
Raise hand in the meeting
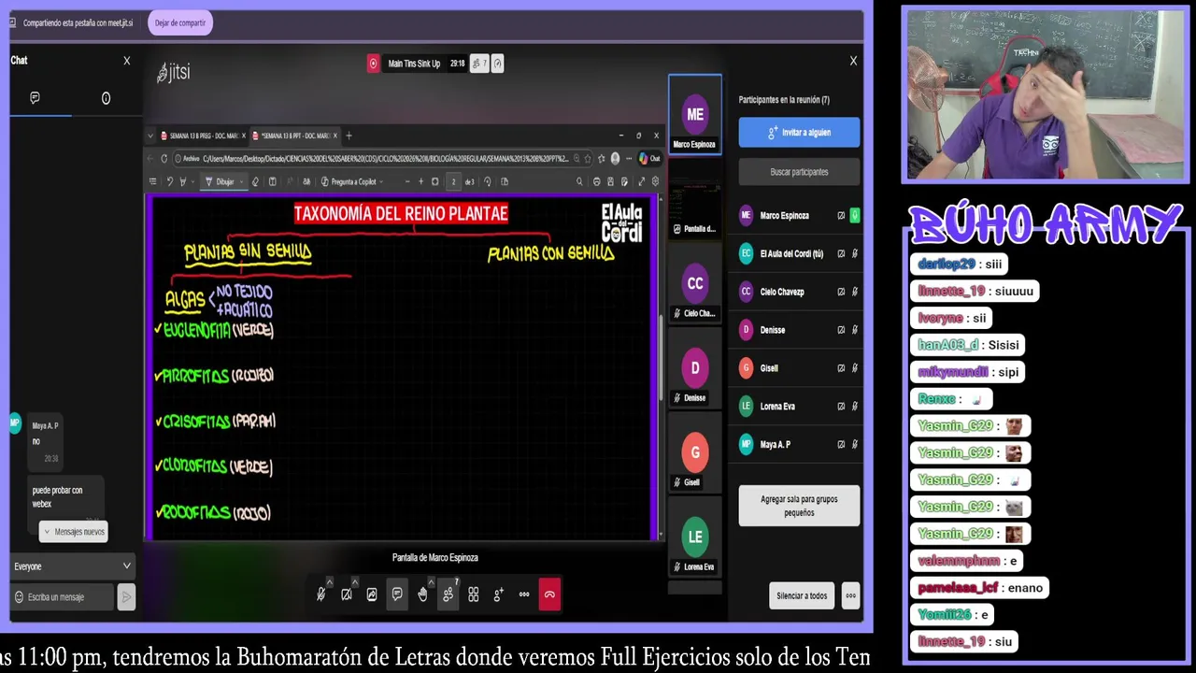(422, 594)
